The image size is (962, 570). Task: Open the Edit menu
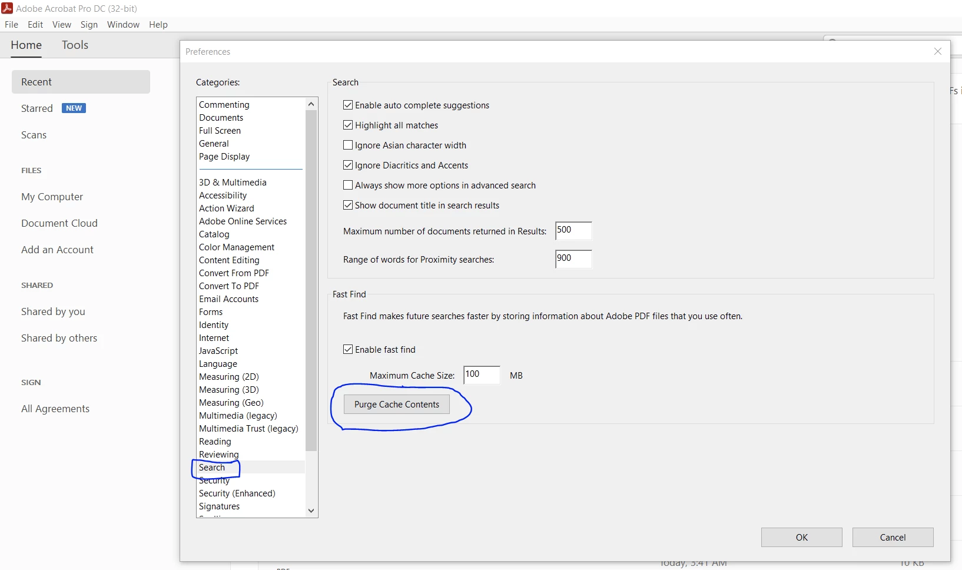35,25
